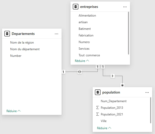The width and height of the screenshot is (155, 134).
Task: Collapse the entreprises table with Réduire
Action: 82,61
